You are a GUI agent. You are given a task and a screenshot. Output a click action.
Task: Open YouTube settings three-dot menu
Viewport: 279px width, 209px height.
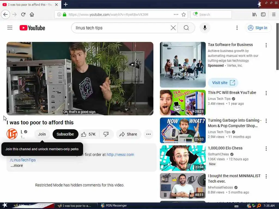(237, 28)
